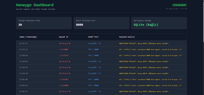Click the total attacks value 30

click(20, 25)
